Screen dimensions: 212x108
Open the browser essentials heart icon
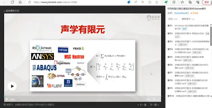click(198, 2)
